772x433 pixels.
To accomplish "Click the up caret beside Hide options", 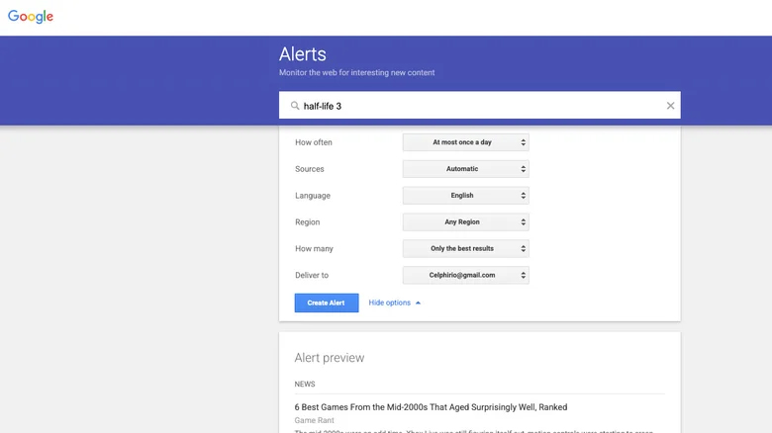I will click(x=418, y=303).
